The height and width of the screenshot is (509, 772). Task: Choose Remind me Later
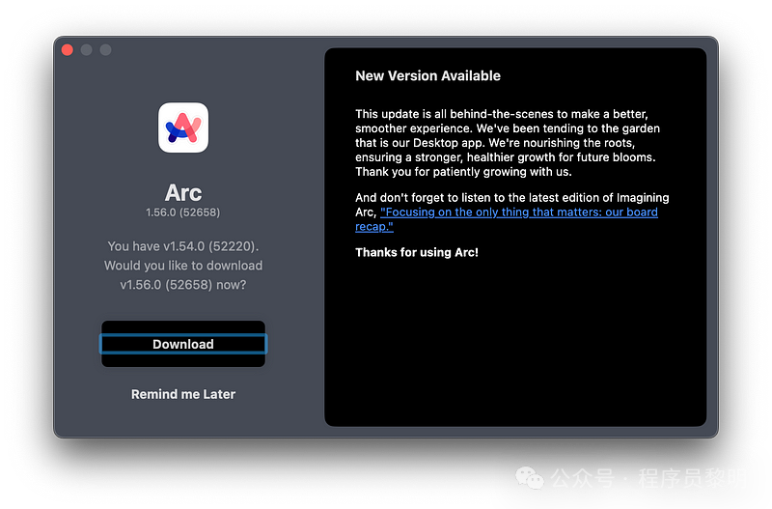coord(183,394)
